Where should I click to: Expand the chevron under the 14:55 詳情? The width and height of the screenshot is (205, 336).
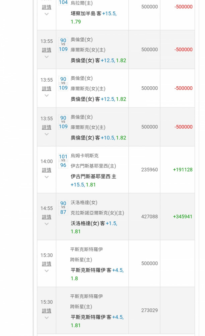47,224
